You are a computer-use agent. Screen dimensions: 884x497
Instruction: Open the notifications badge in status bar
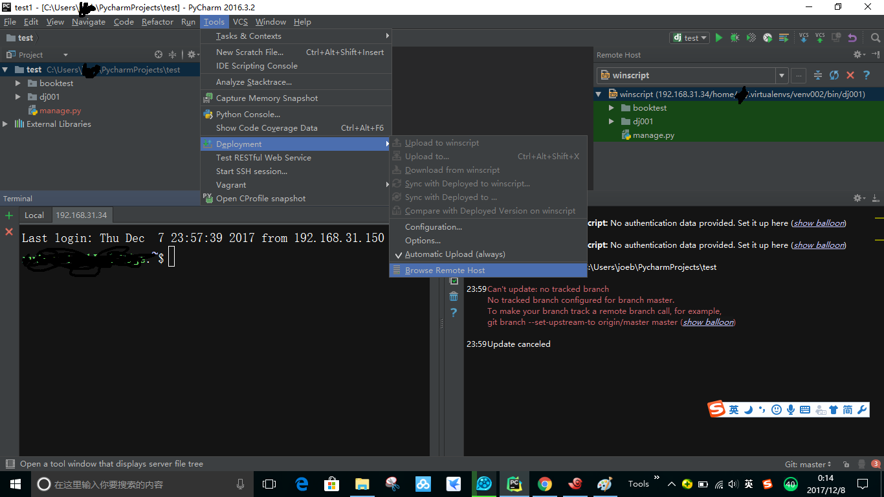(876, 464)
